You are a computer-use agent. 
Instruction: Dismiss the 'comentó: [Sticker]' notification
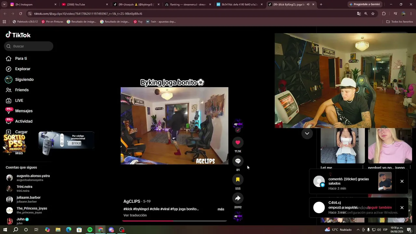pyautogui.click(x=402, y=181)
